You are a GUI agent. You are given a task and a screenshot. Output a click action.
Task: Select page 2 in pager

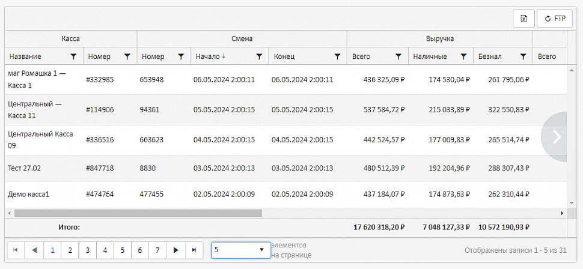pos(70,250)
